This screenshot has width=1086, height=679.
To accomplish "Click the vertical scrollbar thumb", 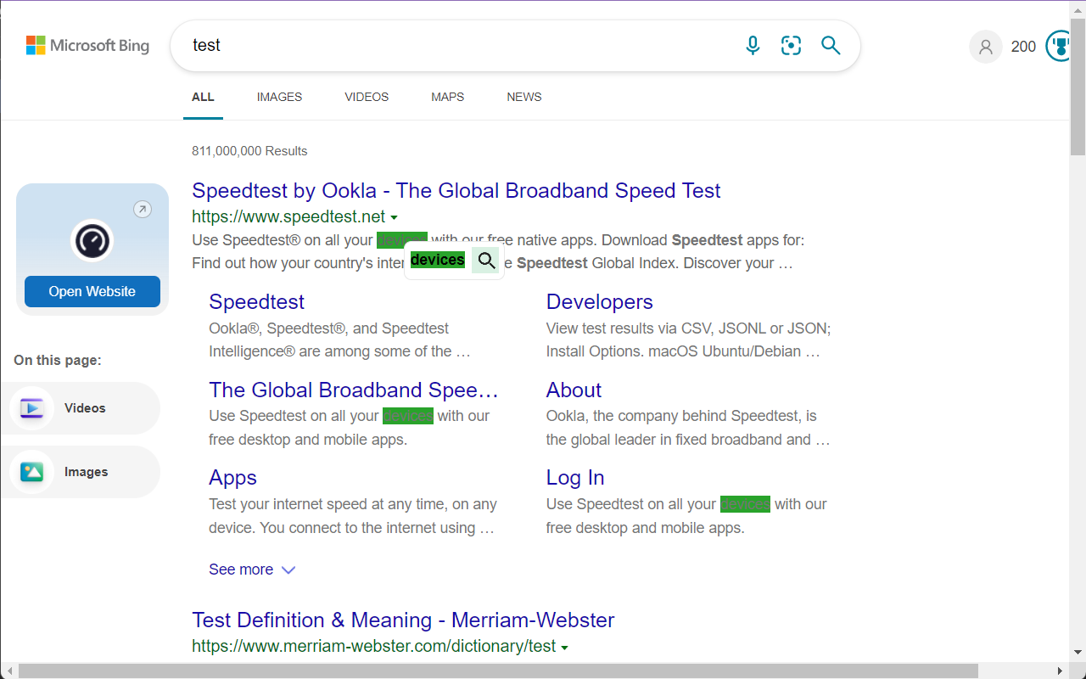I will pos(1078,85).
